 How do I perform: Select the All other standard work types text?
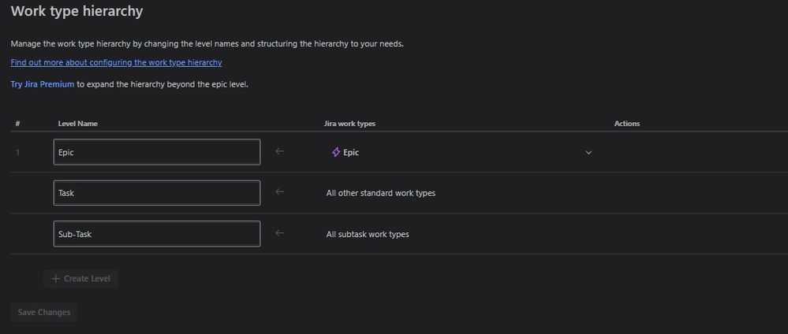click(x=381, y=193)
